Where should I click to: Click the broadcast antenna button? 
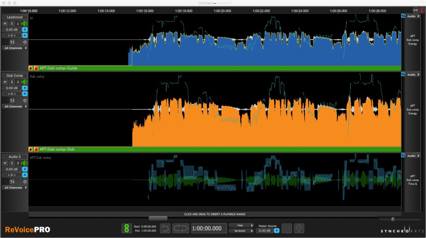(x=299, y=228)
